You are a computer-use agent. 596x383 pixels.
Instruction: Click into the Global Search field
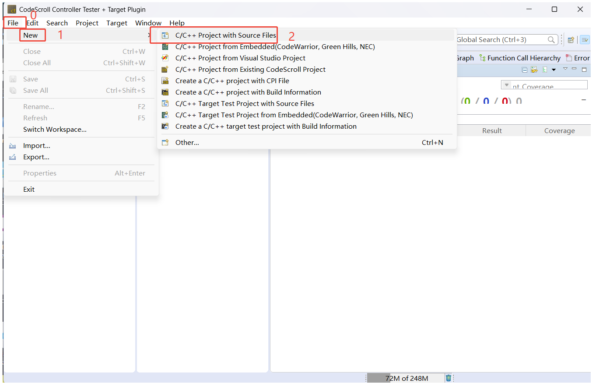point(499,40)
